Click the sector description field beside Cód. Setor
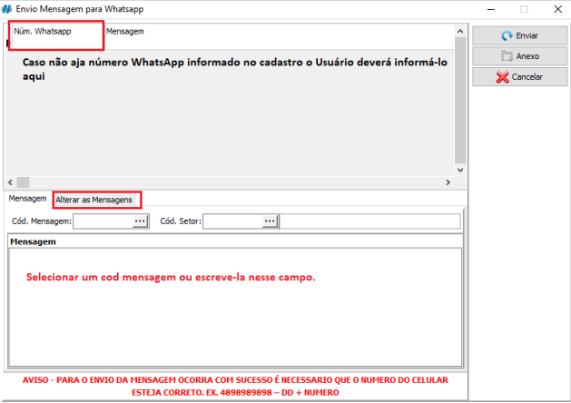 point(370,221)
